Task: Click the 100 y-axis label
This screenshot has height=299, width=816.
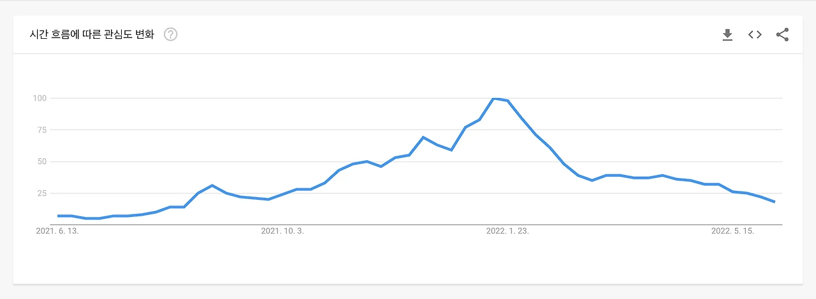Action: click(40, 98)
